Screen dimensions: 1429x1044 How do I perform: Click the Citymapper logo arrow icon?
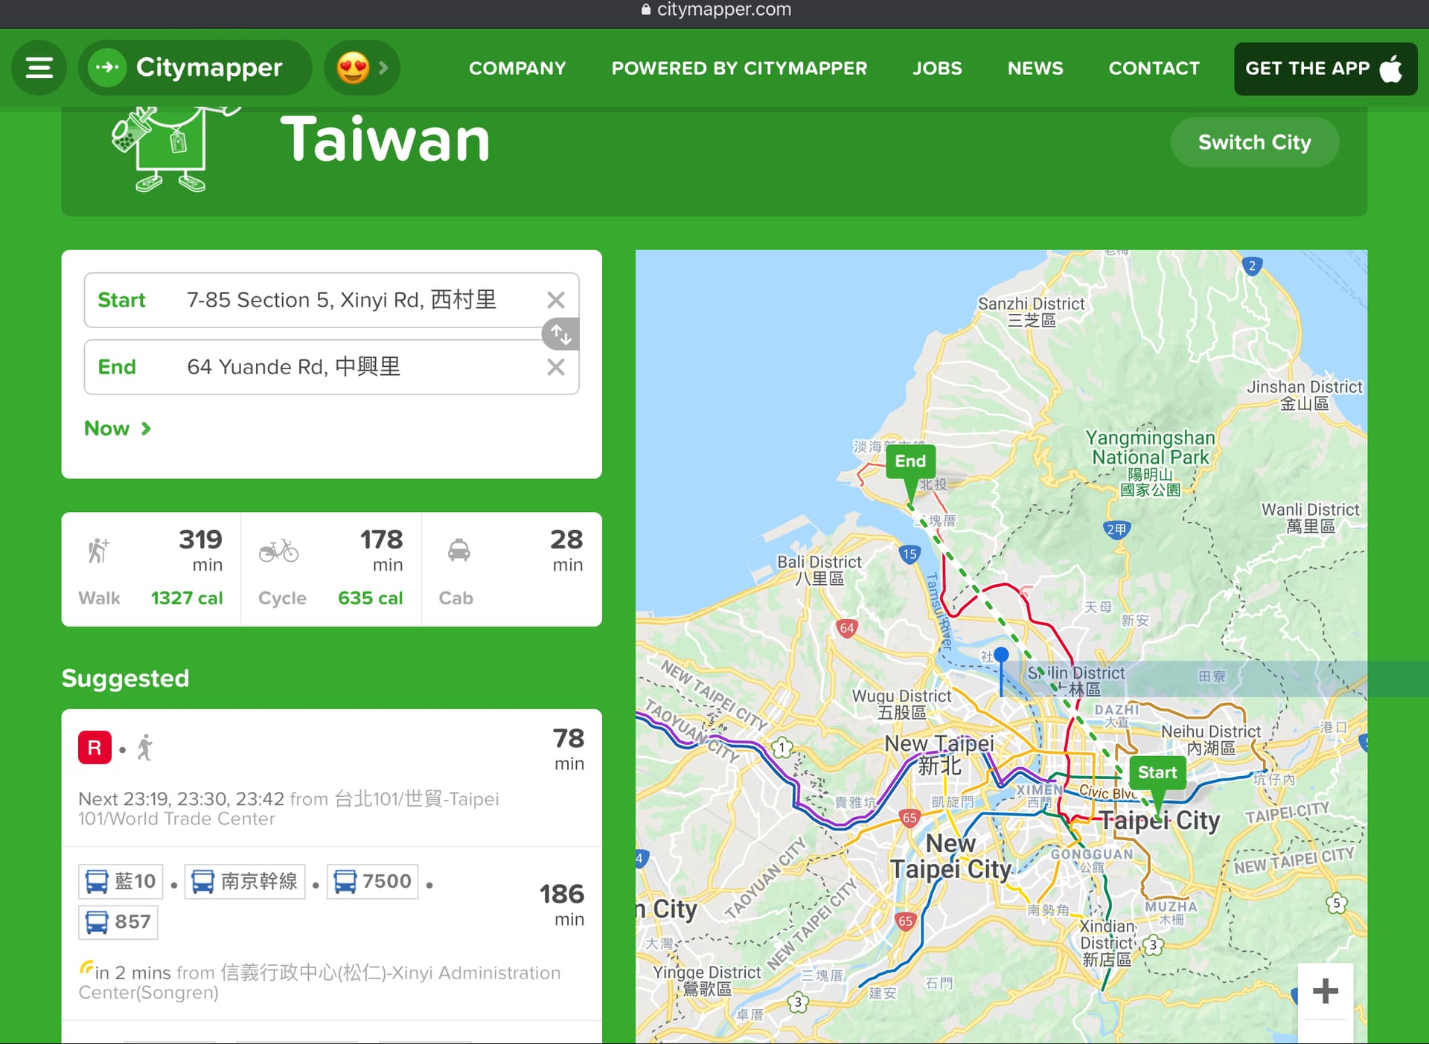pyautogui.click(x=107, y=68)
